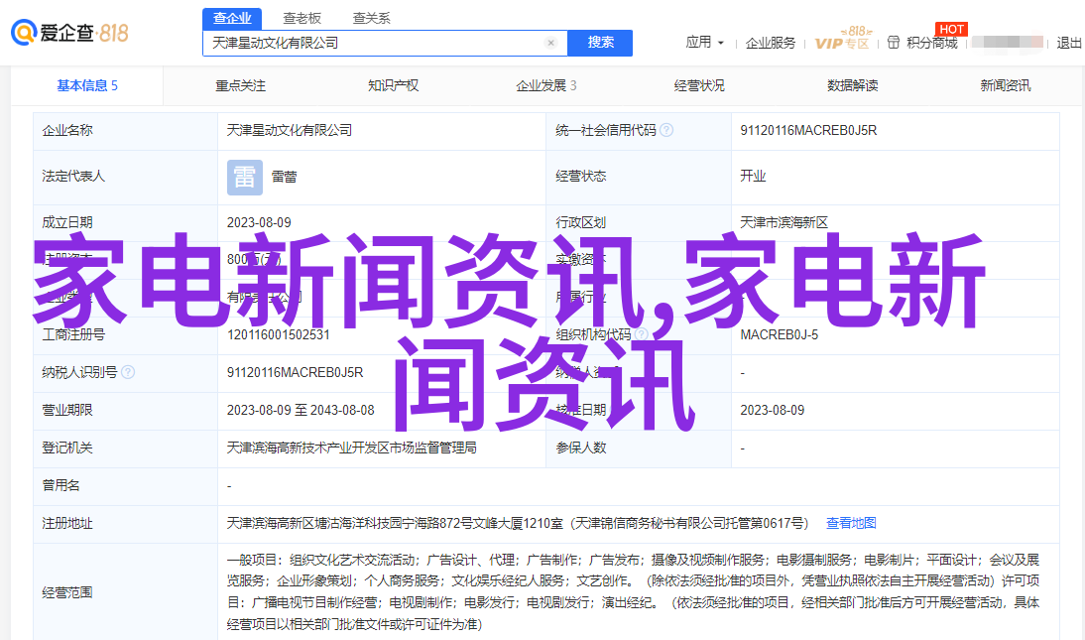This screenshot has width=1085, height=640.
Task: Click the 登记机关 row label
Action: click(x=67, y=448)
